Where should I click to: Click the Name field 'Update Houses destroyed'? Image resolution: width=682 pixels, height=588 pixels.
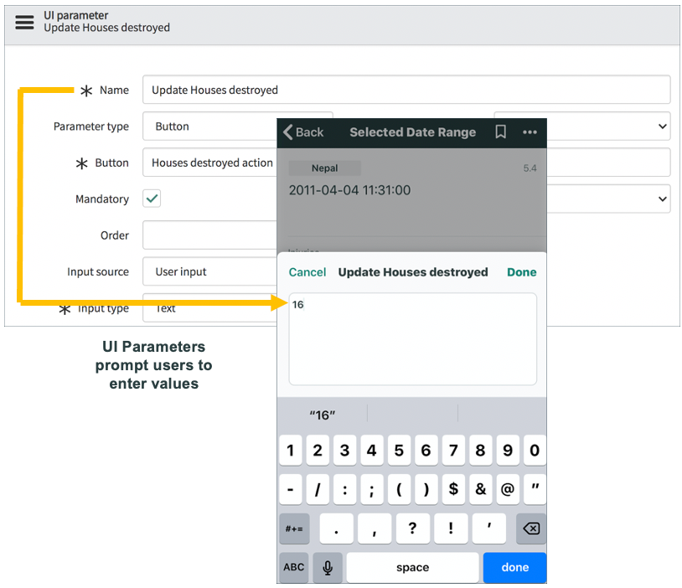pyautogui.click(x=406, y=90)
